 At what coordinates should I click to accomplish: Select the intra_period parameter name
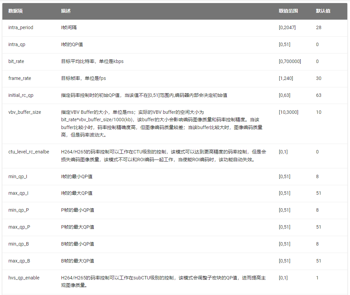[21, 27]
